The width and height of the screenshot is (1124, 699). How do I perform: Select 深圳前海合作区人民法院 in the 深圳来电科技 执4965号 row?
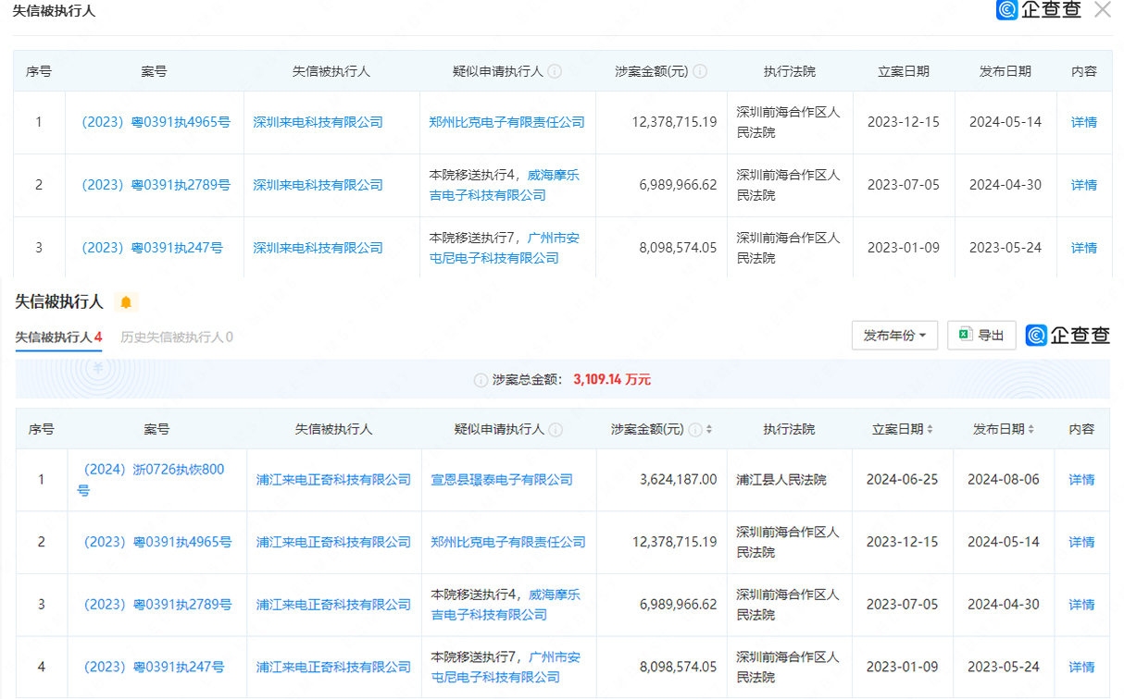click(789, 122)
